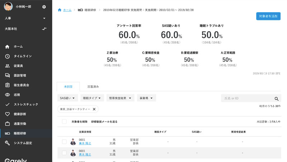
Task: Open 面談管理 chat icon in sidebar
Action: pos(7,76)
